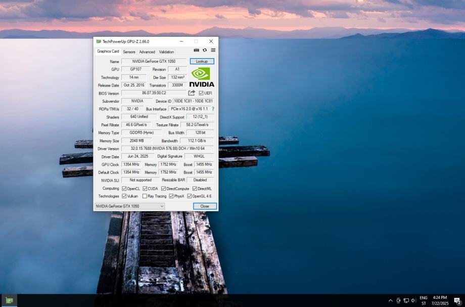Switch to the Graphics Card tab

tap(108, 51)
